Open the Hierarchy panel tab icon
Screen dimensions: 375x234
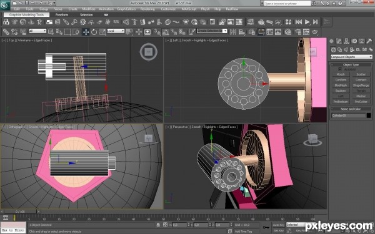tap(346, 41)
